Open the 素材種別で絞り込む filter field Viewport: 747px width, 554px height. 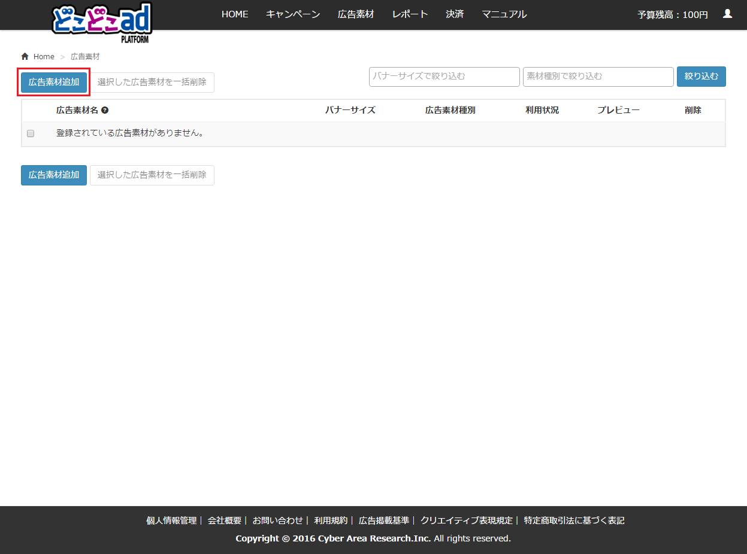598,77
